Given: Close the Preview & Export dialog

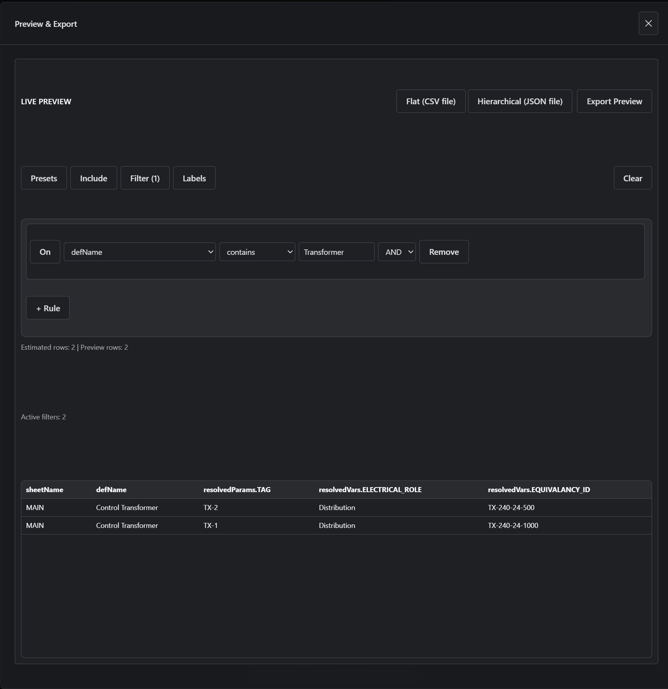Looking at the screenshot, I should click(x=648, y=23).
